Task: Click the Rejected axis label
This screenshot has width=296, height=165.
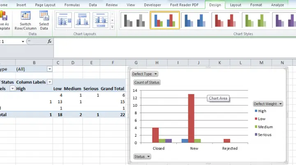Action: (230, 149)
